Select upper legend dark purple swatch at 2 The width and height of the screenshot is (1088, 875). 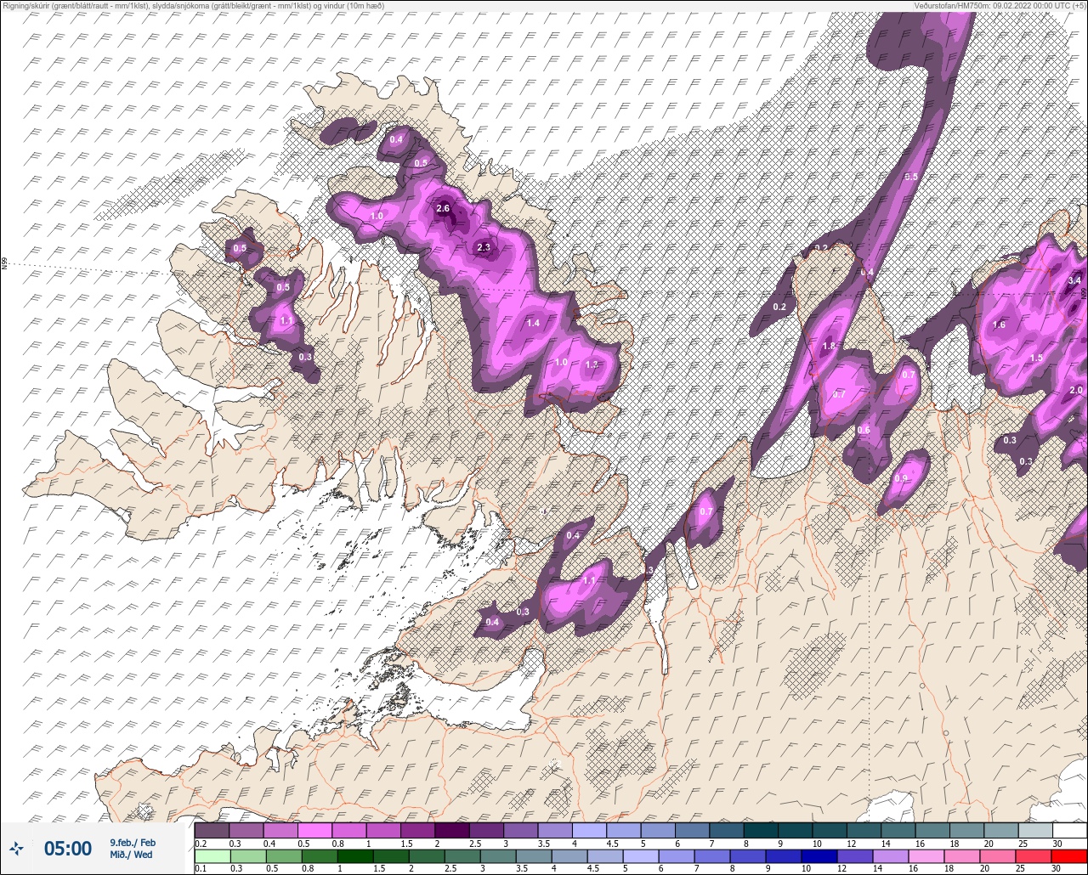(452, 830)
